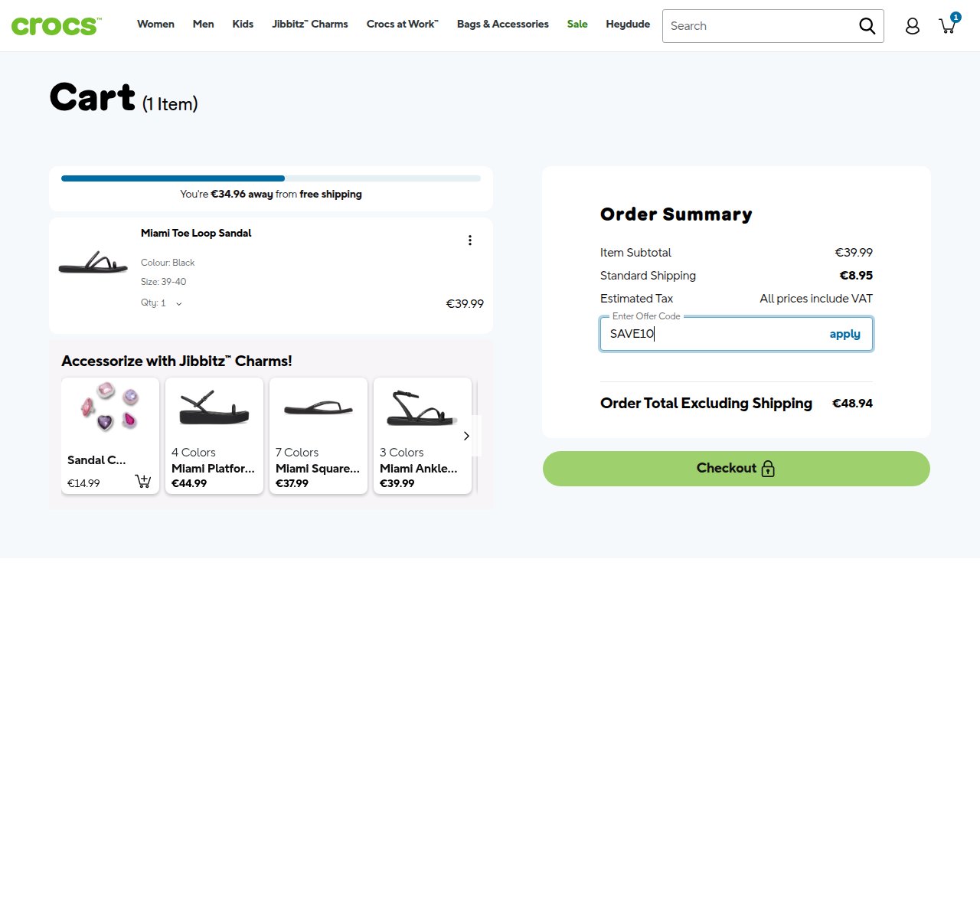Image resolution: width=980 pixels, height=919 pixels.
Task: Click the Miami Square... product title
Action: tap(318, 469)
